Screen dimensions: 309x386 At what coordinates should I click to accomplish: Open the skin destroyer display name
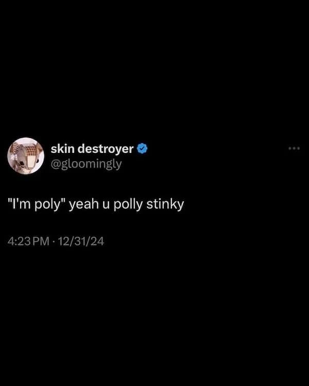point(92,149)
